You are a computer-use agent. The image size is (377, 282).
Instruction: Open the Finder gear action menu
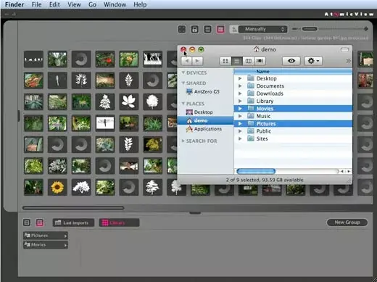[313, 61]
